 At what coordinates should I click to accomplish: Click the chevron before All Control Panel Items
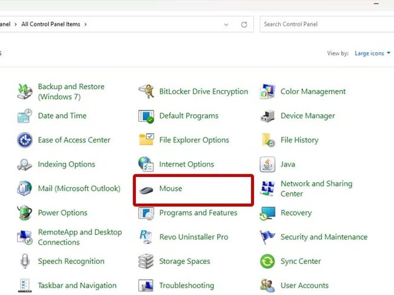click(x=16, y=24)
